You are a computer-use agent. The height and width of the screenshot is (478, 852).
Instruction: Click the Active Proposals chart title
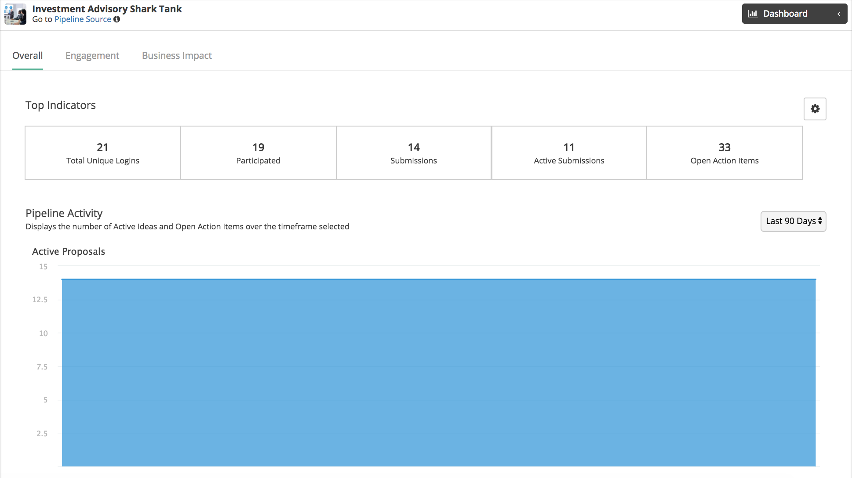pyautogui.click(x=69, y=251)
